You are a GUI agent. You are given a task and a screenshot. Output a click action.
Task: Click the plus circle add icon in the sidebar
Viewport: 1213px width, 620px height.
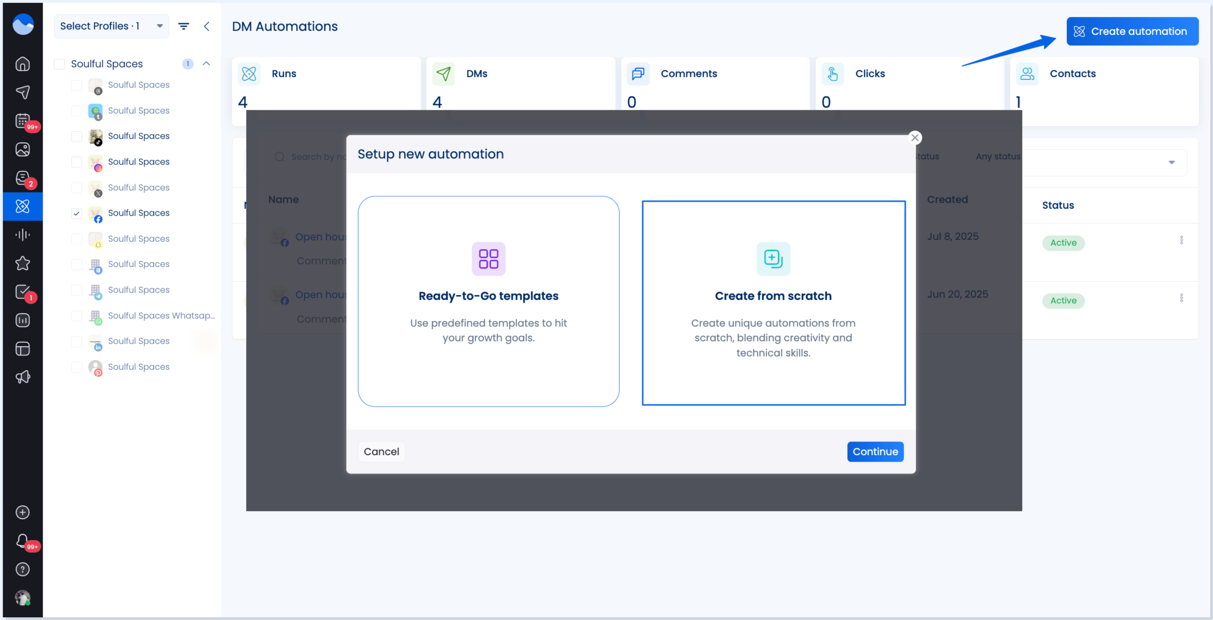[x=23, y=512]
